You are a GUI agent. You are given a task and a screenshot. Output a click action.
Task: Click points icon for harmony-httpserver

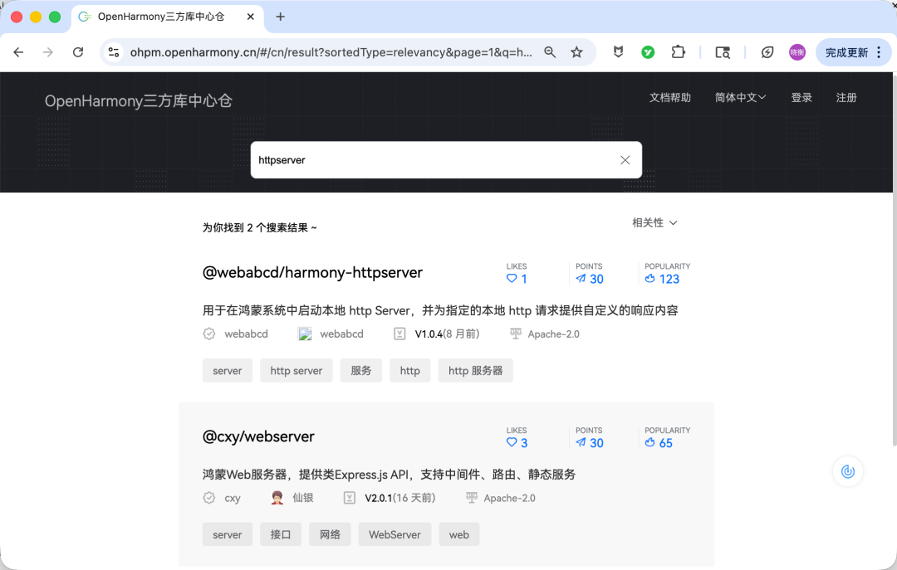[x=581, y=279]
